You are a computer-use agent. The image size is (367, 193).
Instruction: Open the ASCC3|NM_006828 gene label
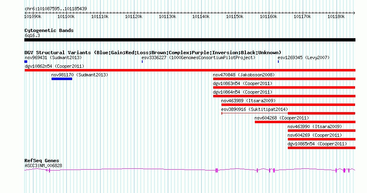point(44,166)
